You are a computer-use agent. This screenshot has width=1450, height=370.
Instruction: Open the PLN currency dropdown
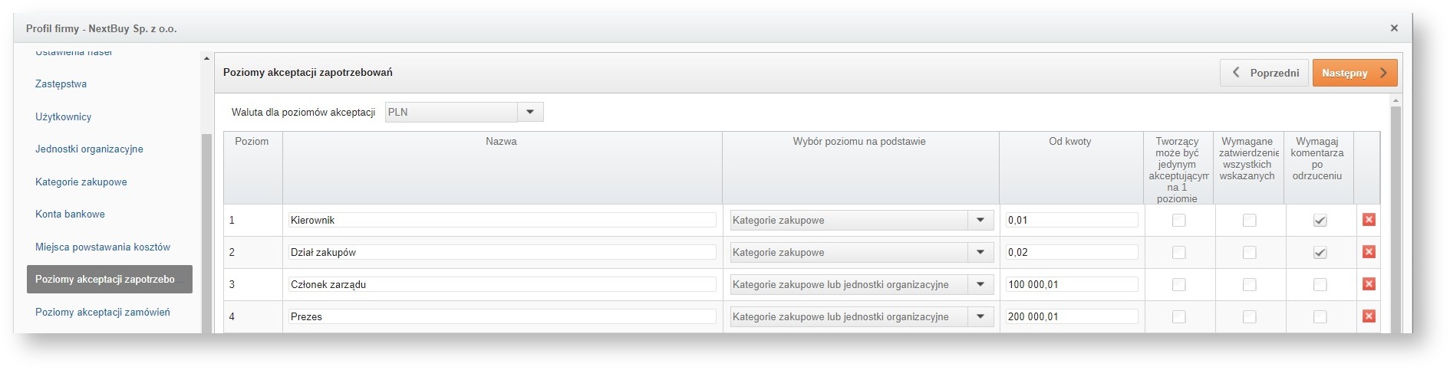pos(529,113)
